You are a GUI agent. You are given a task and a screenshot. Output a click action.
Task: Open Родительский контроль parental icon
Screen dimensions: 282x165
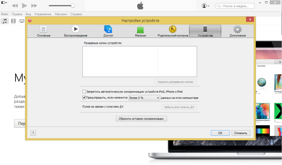(x=173, y=29)
